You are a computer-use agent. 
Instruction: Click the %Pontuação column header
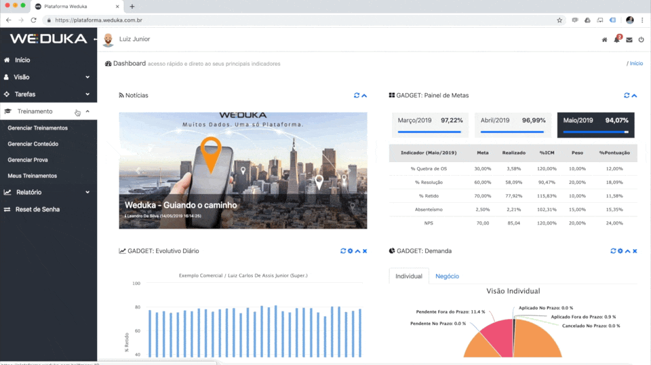614,153
